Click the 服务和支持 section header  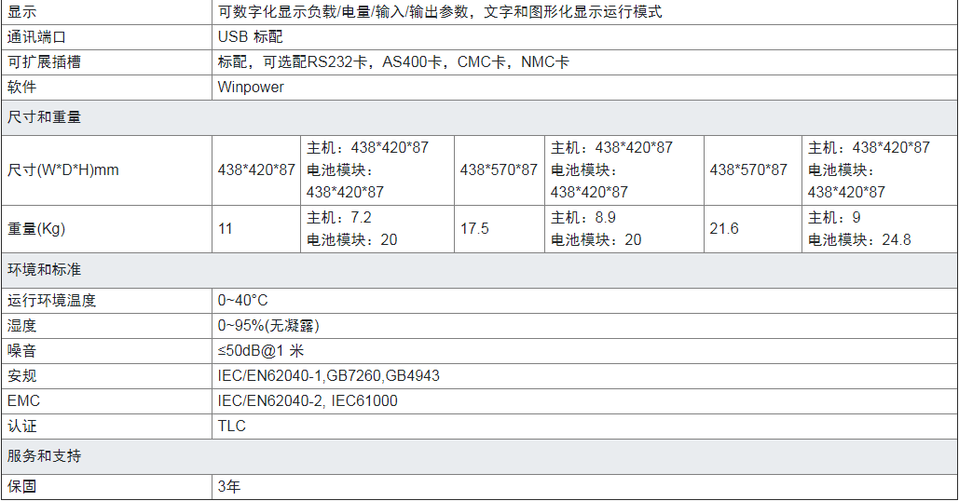(x=44, y=456)
